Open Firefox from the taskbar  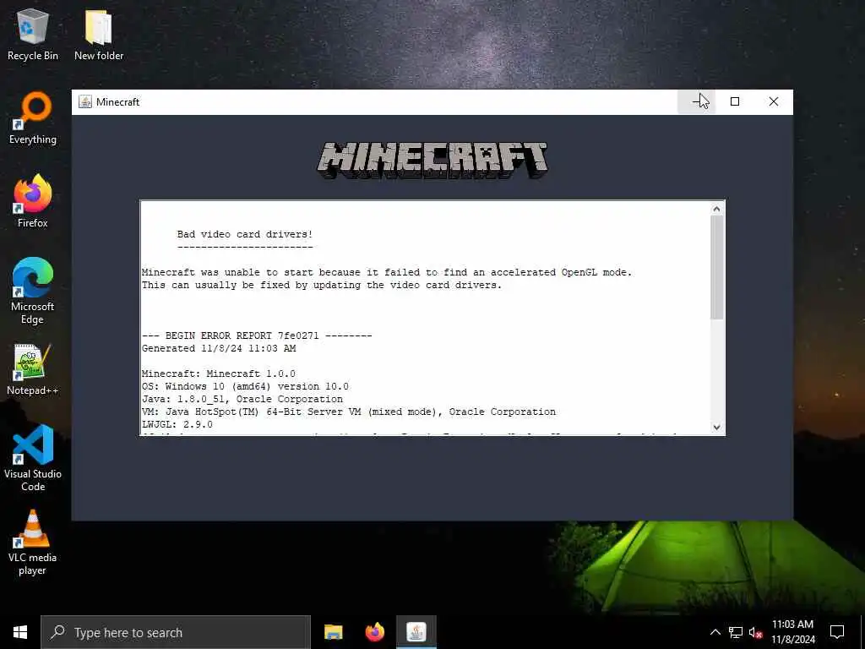pyautogui.click(x=374, y=632)
